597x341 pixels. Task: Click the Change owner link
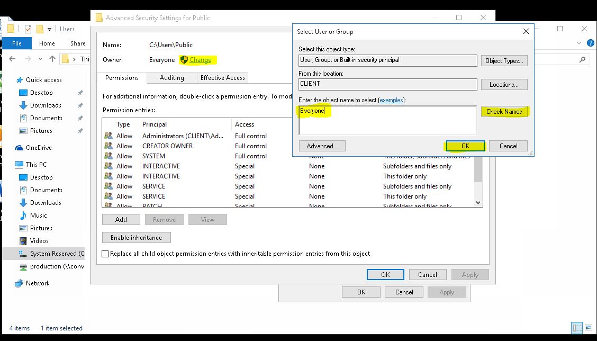point(200,60)
